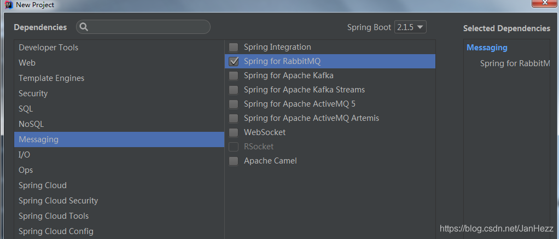Screen dimensions: 559x239
Task: Click the Spring for Apache Kafka Streams label
Action: [x=305, y=90]
